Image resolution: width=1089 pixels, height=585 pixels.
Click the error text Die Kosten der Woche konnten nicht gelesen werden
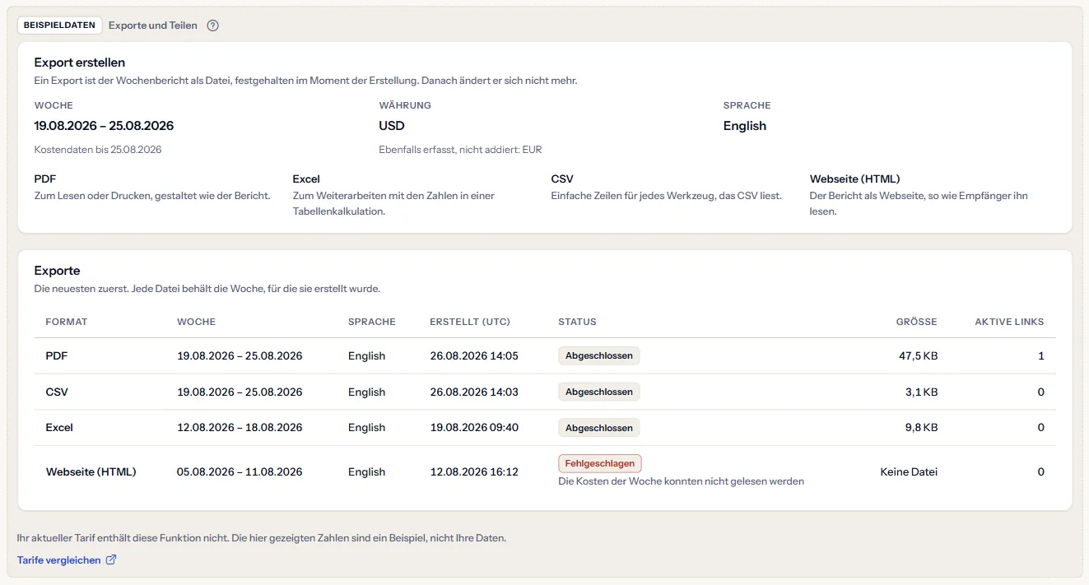pyautogui.click(x=682, y=481)
